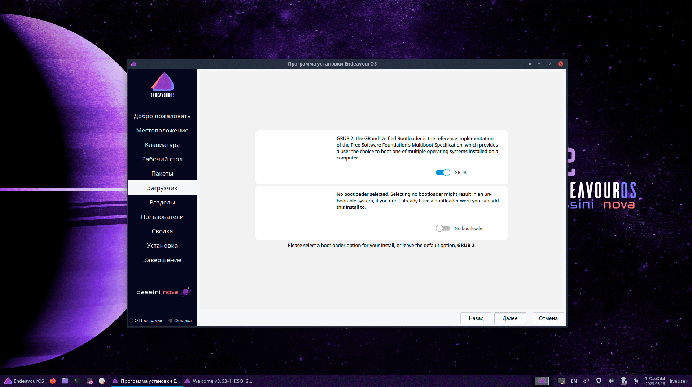Click the Клавиатура step in the sidebar
The width and height of the screenshot is (692, 387).
[x=162, y=145]
